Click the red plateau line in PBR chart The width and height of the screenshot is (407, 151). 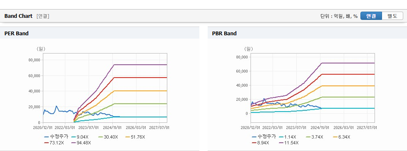[348, 74]
